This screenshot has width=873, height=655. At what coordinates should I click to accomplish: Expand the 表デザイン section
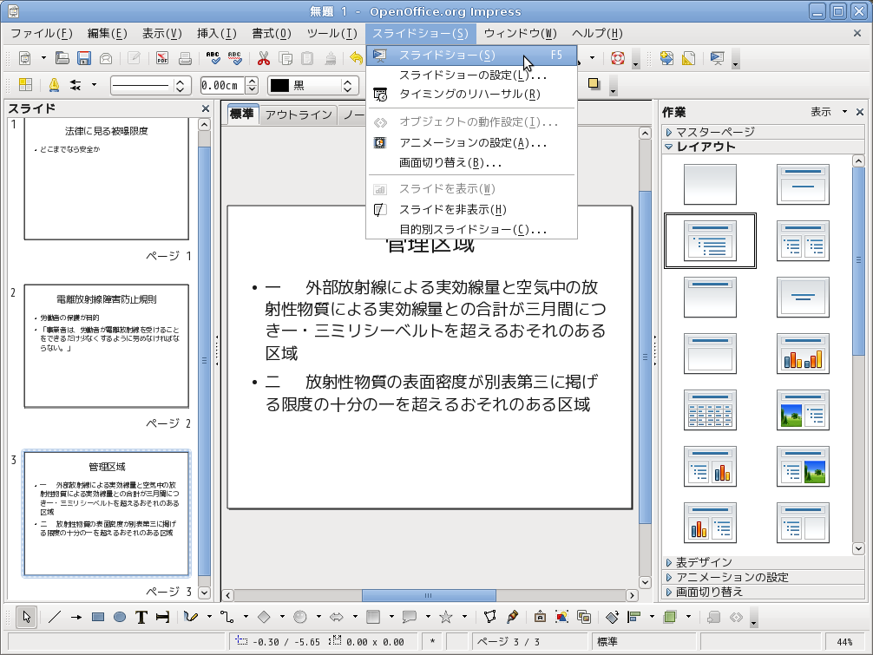pyautogui.click(x=704, y=562)
